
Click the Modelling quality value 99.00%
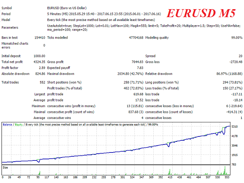pos(237,37)
